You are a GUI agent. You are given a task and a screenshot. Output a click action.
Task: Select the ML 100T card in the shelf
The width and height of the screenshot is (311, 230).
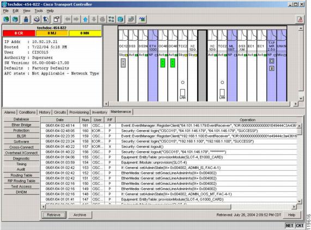pos(232,65)
